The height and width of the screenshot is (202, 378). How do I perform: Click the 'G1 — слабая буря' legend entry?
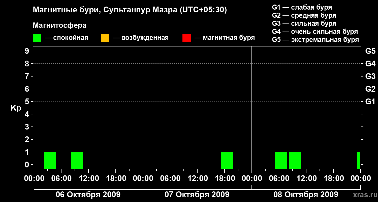click(302, 7)
